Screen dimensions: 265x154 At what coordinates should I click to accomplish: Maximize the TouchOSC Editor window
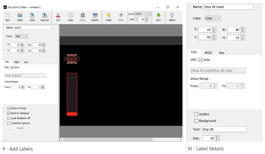pos(168,7)
